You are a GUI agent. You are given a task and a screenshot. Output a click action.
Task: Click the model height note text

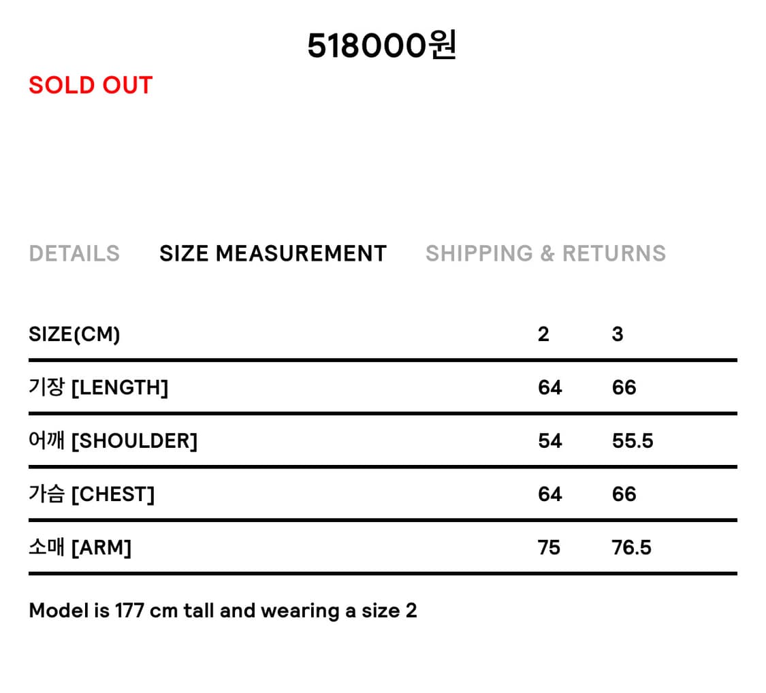click(x=223, y=611)
